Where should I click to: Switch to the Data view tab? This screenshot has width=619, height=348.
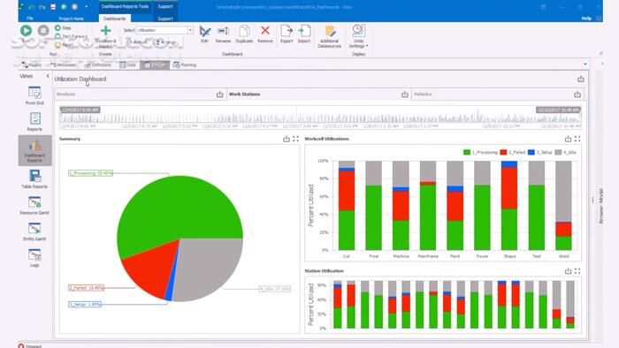(128, 65)
